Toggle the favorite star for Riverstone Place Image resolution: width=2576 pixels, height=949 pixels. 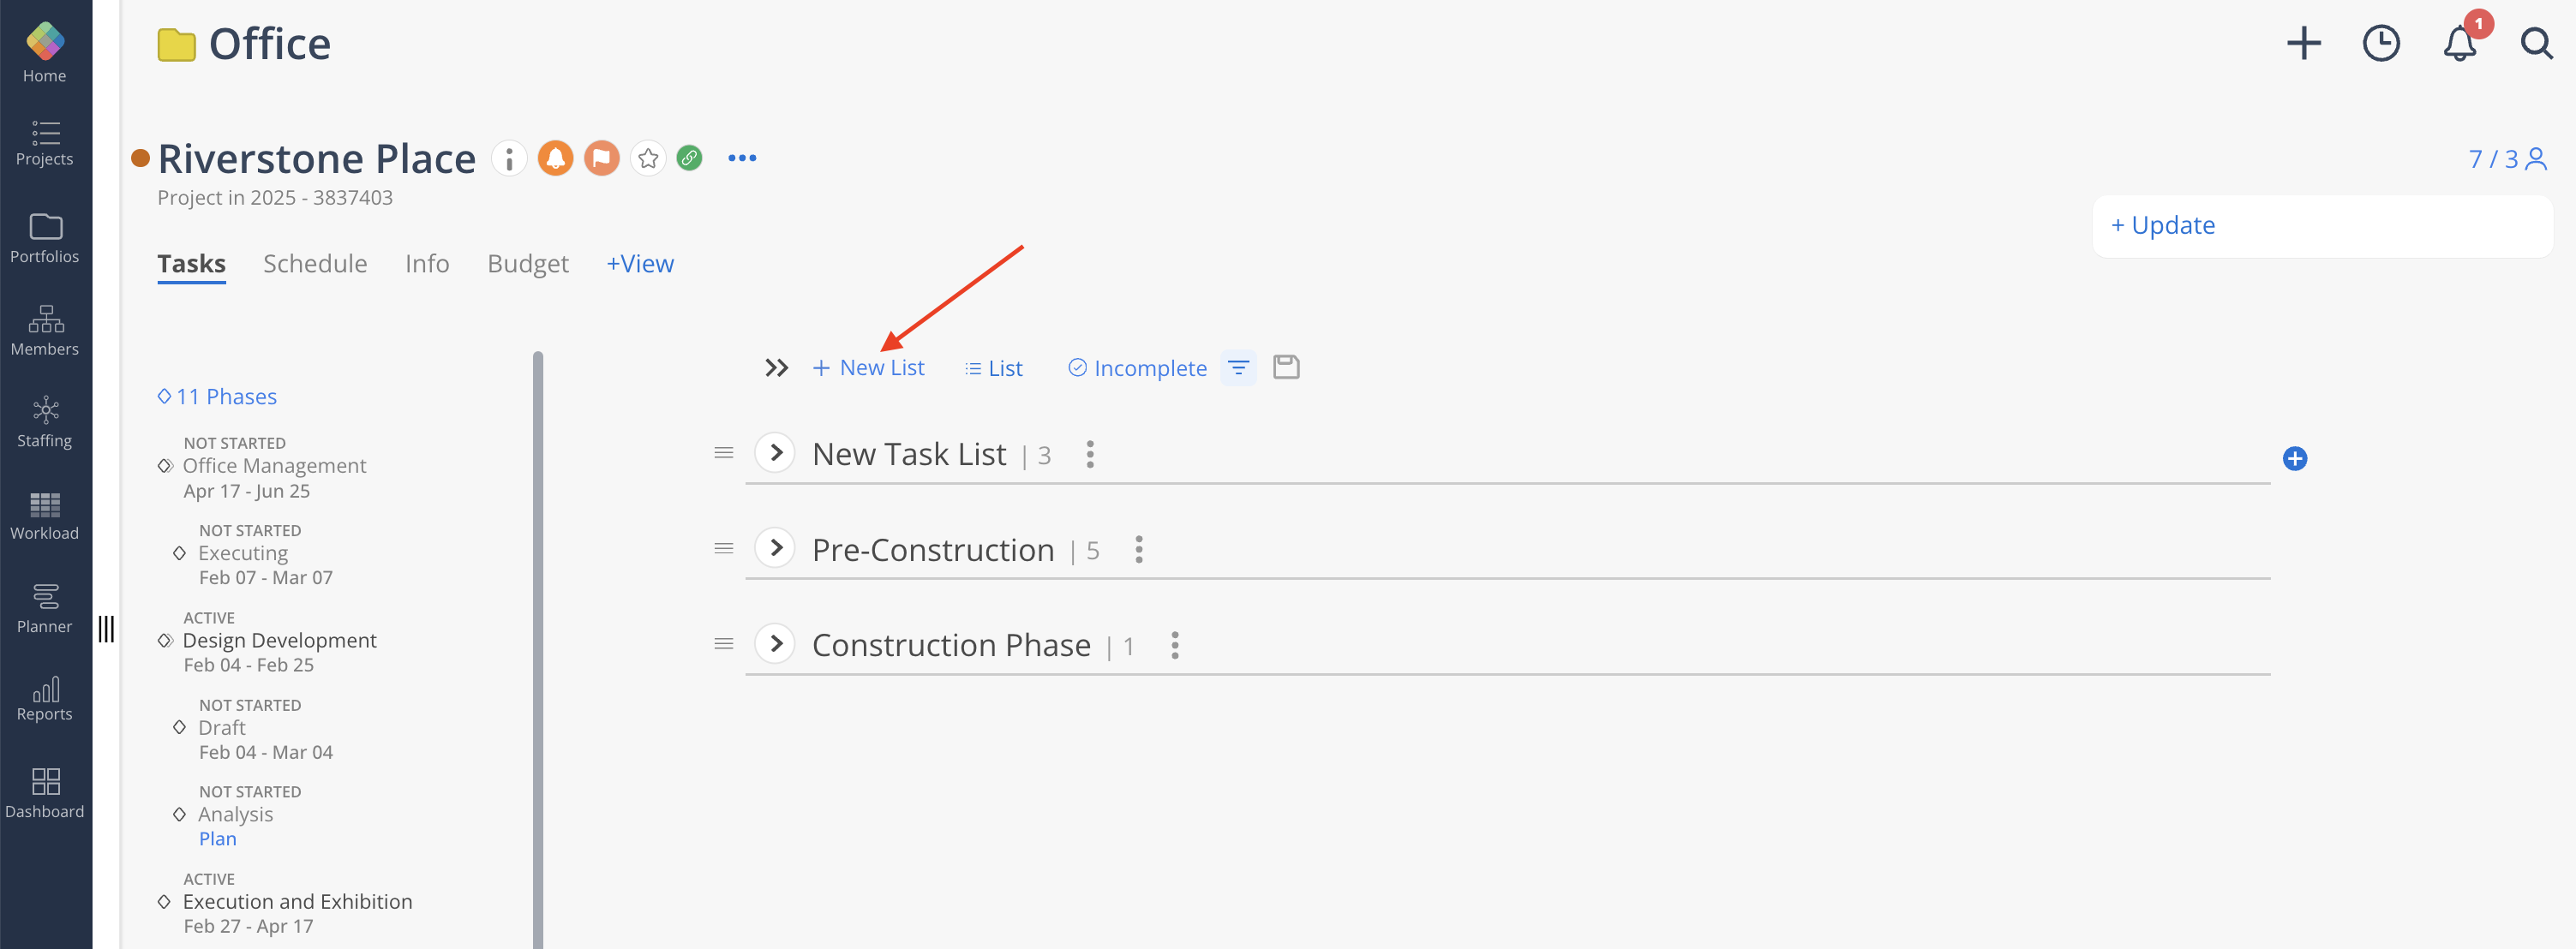[648, 158]
